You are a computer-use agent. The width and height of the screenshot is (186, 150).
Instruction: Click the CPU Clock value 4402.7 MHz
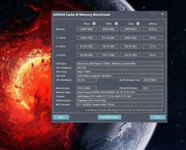point(119,72)
